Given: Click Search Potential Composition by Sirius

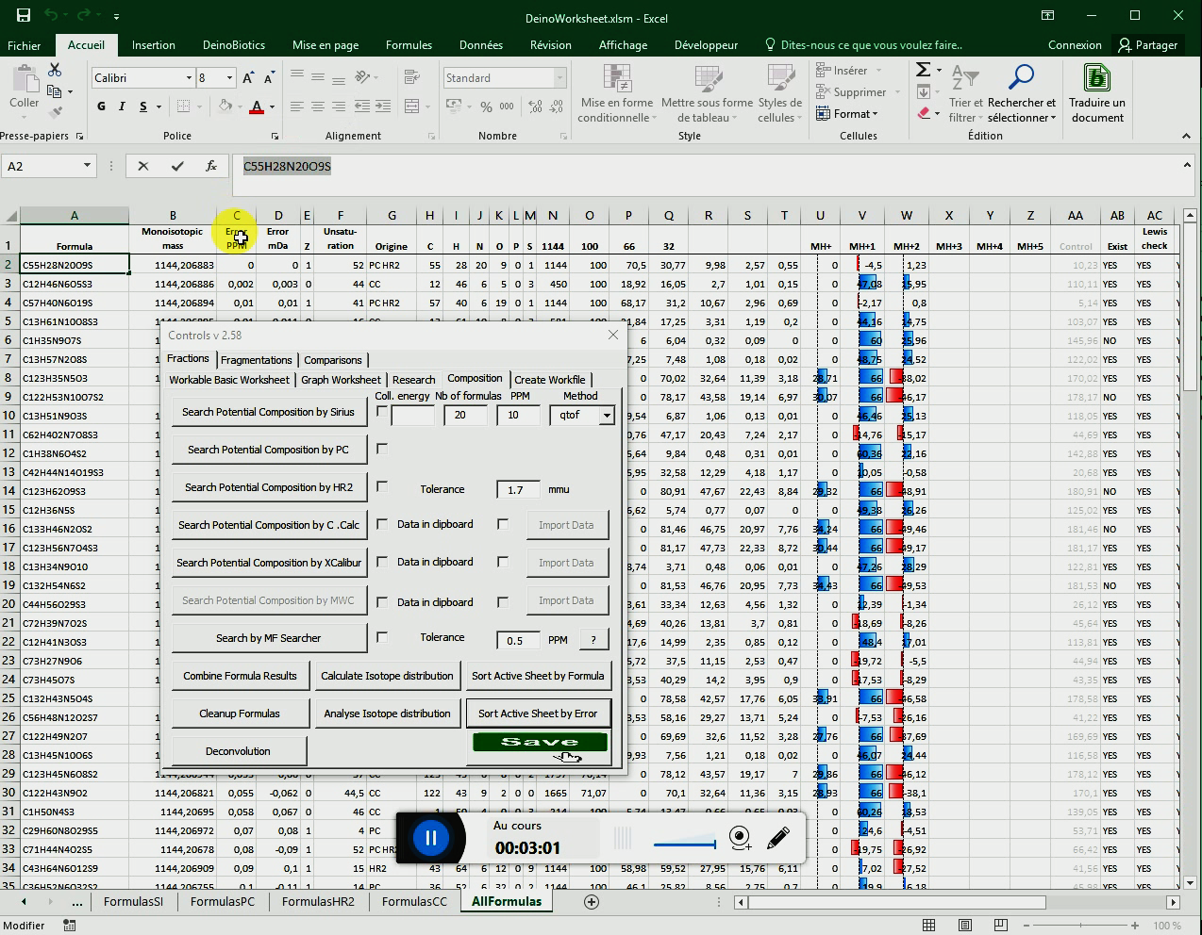Looking at the screenshot, I should tap(268, 412).
